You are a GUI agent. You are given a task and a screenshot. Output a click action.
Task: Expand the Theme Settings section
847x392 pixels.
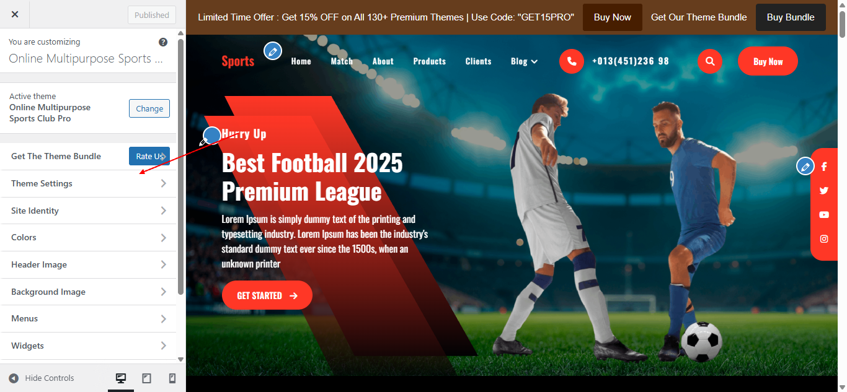[88, 183]
